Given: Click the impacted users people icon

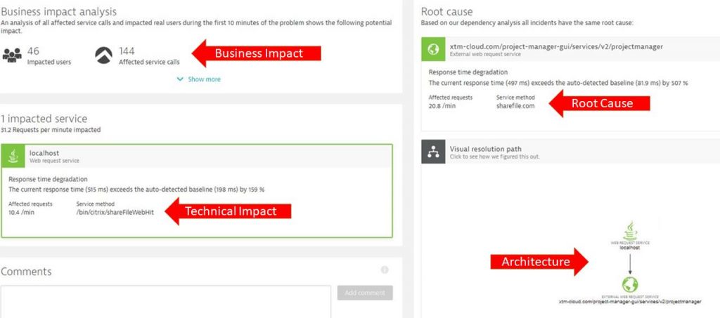Looking at the screenshot, I should (x=12, y=55).
